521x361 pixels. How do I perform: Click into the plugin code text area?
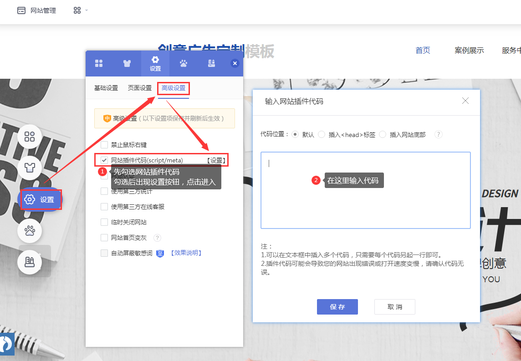coord(366,190)
